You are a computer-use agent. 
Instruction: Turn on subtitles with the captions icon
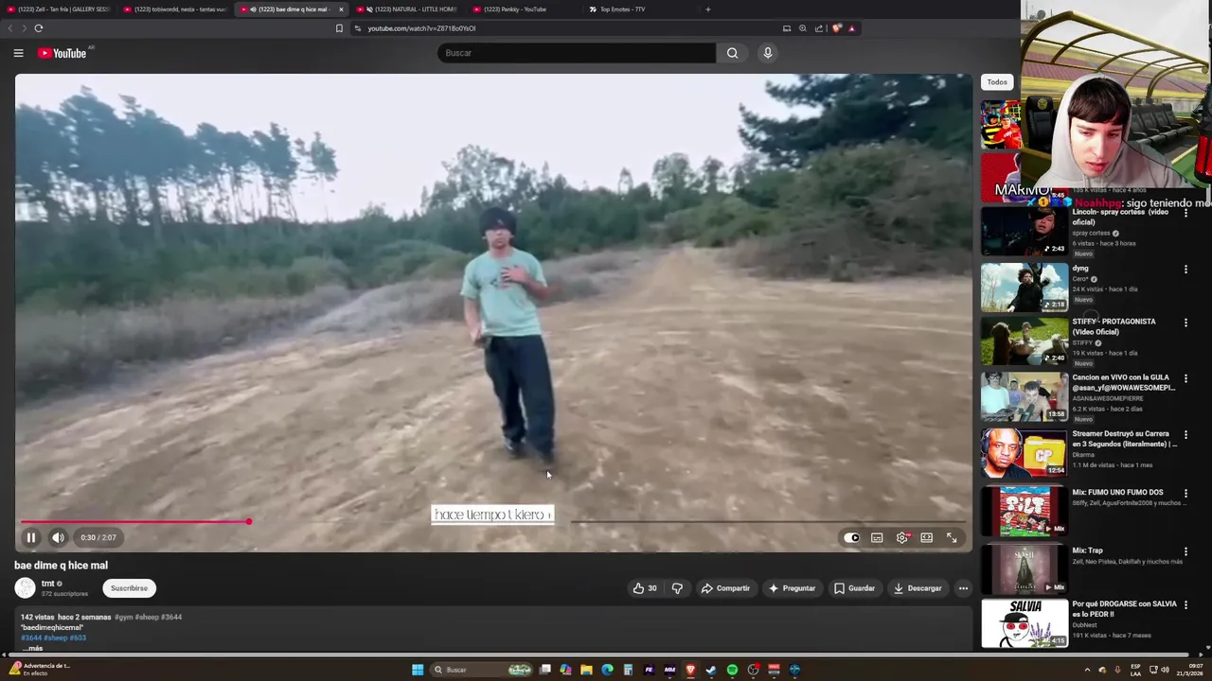(877, 537)
